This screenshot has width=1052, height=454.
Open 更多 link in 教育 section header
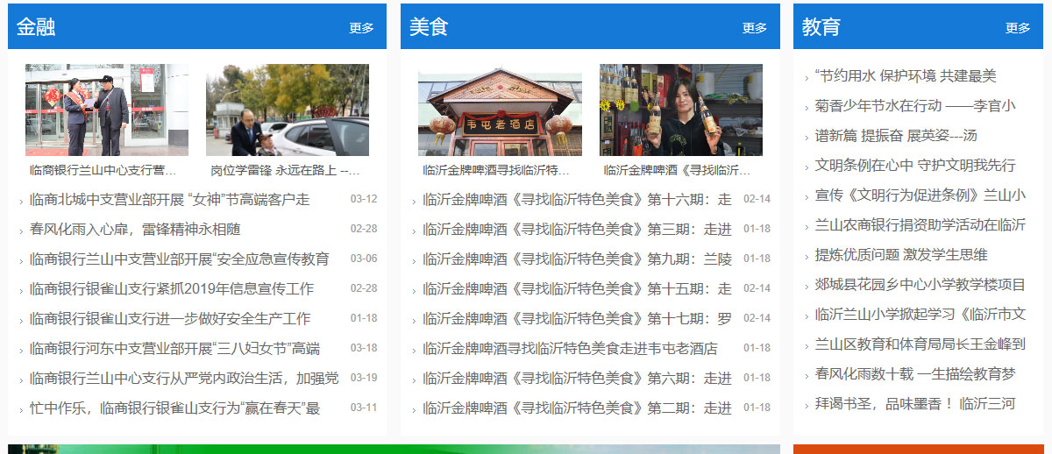tap(1018, 28)
